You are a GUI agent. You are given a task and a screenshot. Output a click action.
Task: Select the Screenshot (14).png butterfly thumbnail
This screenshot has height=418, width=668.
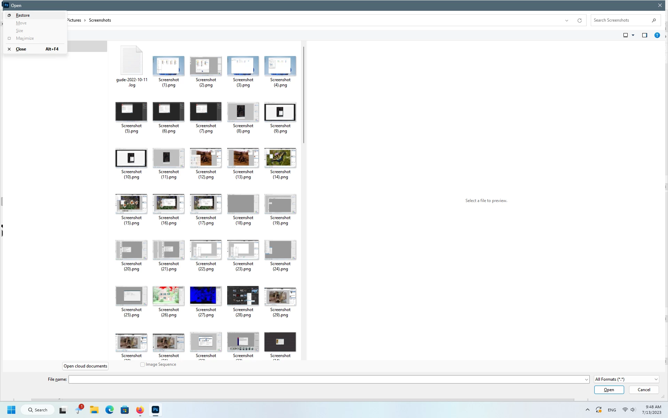click(280, 158)
